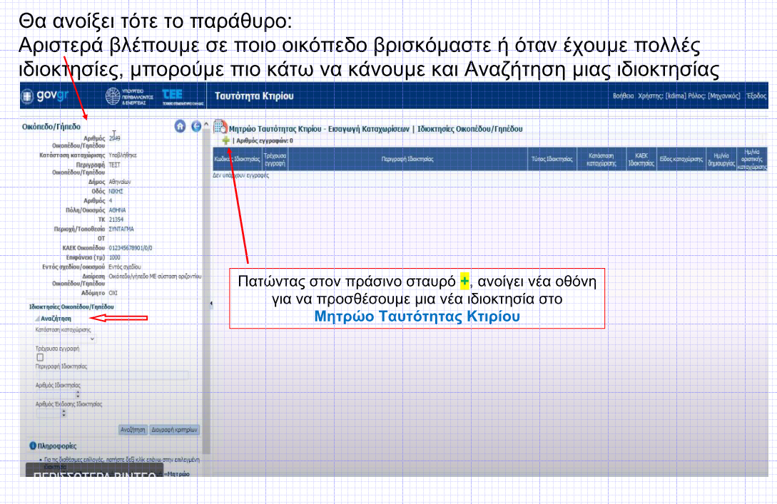Click the Ministry of Environment emblem
Screen dimensions: 777x504
click(x=113, y=96)
